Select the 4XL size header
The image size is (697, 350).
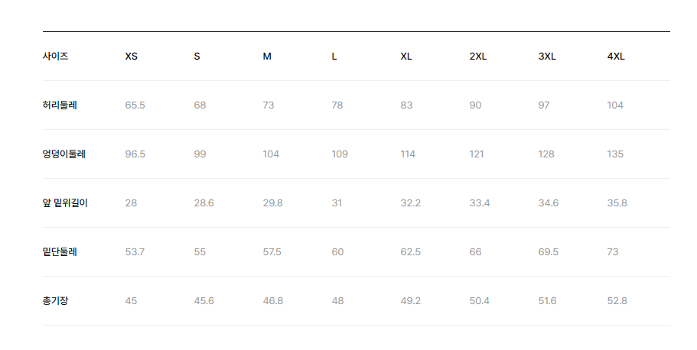coord(616,57)
